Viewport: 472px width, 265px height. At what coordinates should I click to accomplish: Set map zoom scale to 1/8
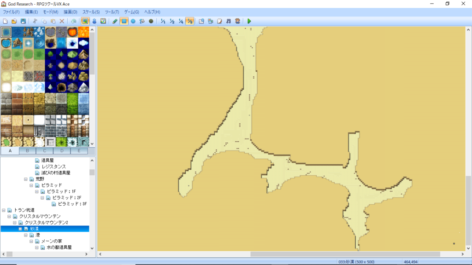190,21
